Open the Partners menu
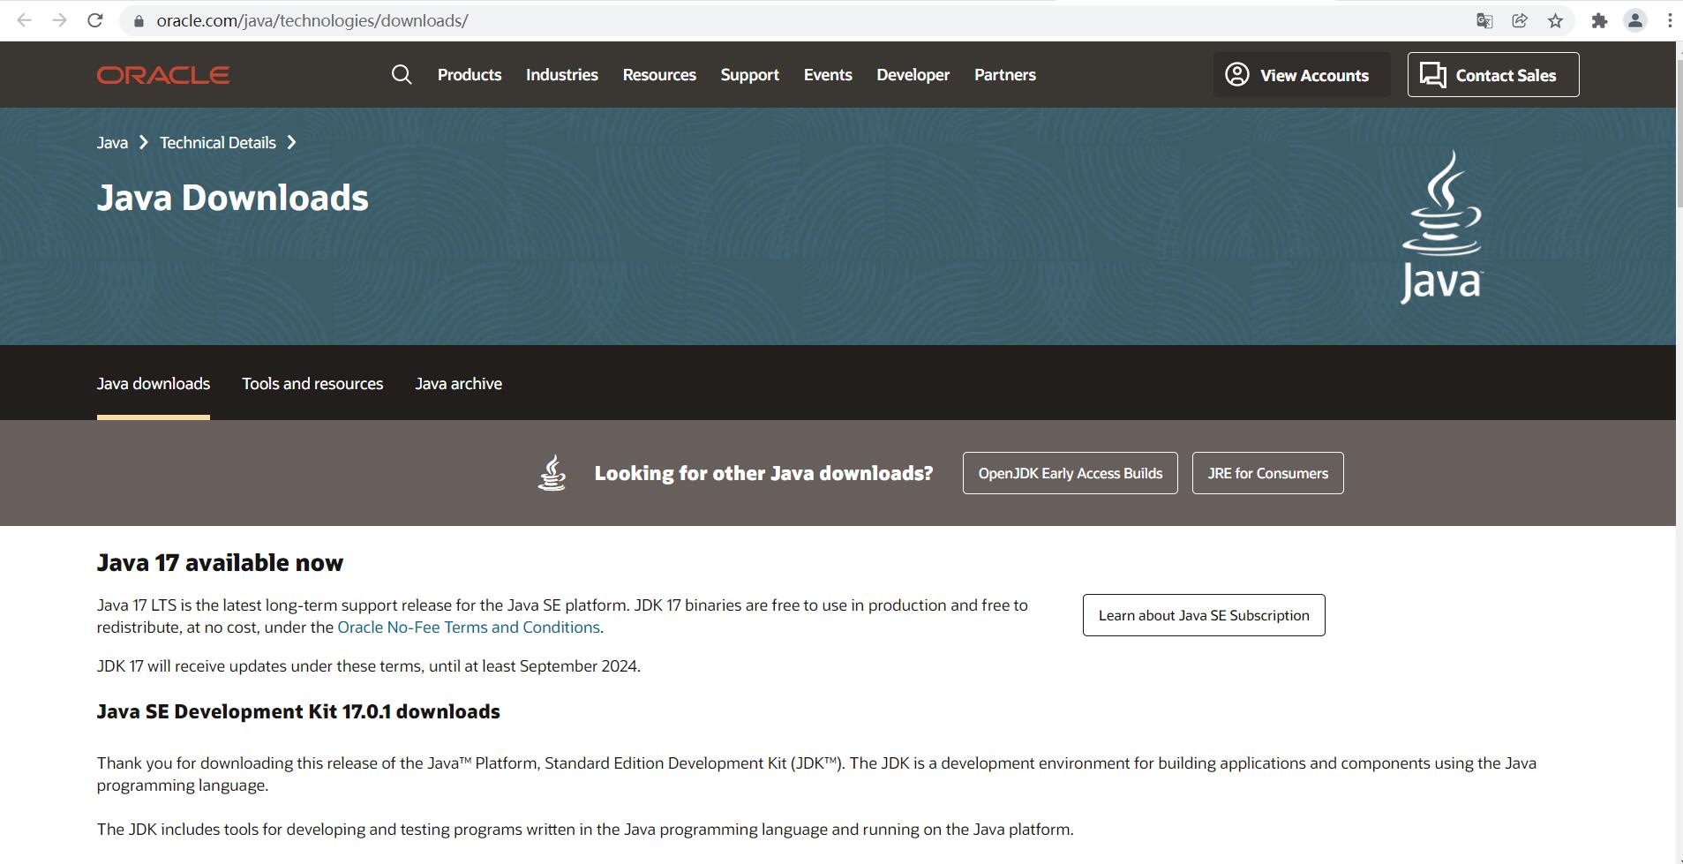 coord(1005,75)
